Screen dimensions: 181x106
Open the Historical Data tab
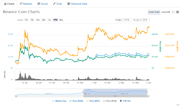coord(77,4)
